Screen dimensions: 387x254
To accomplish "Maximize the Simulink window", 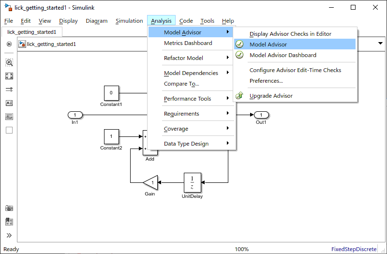I will pos(353,7).
